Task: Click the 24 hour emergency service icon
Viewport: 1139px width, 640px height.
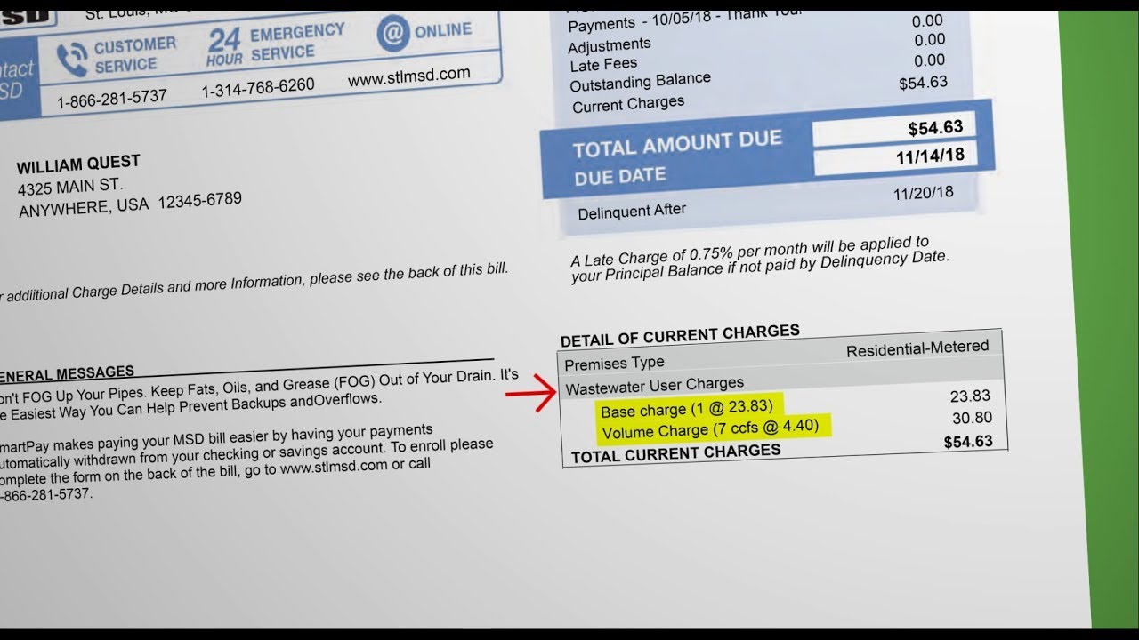Action: pyautogui.click(x=224, y=46)
